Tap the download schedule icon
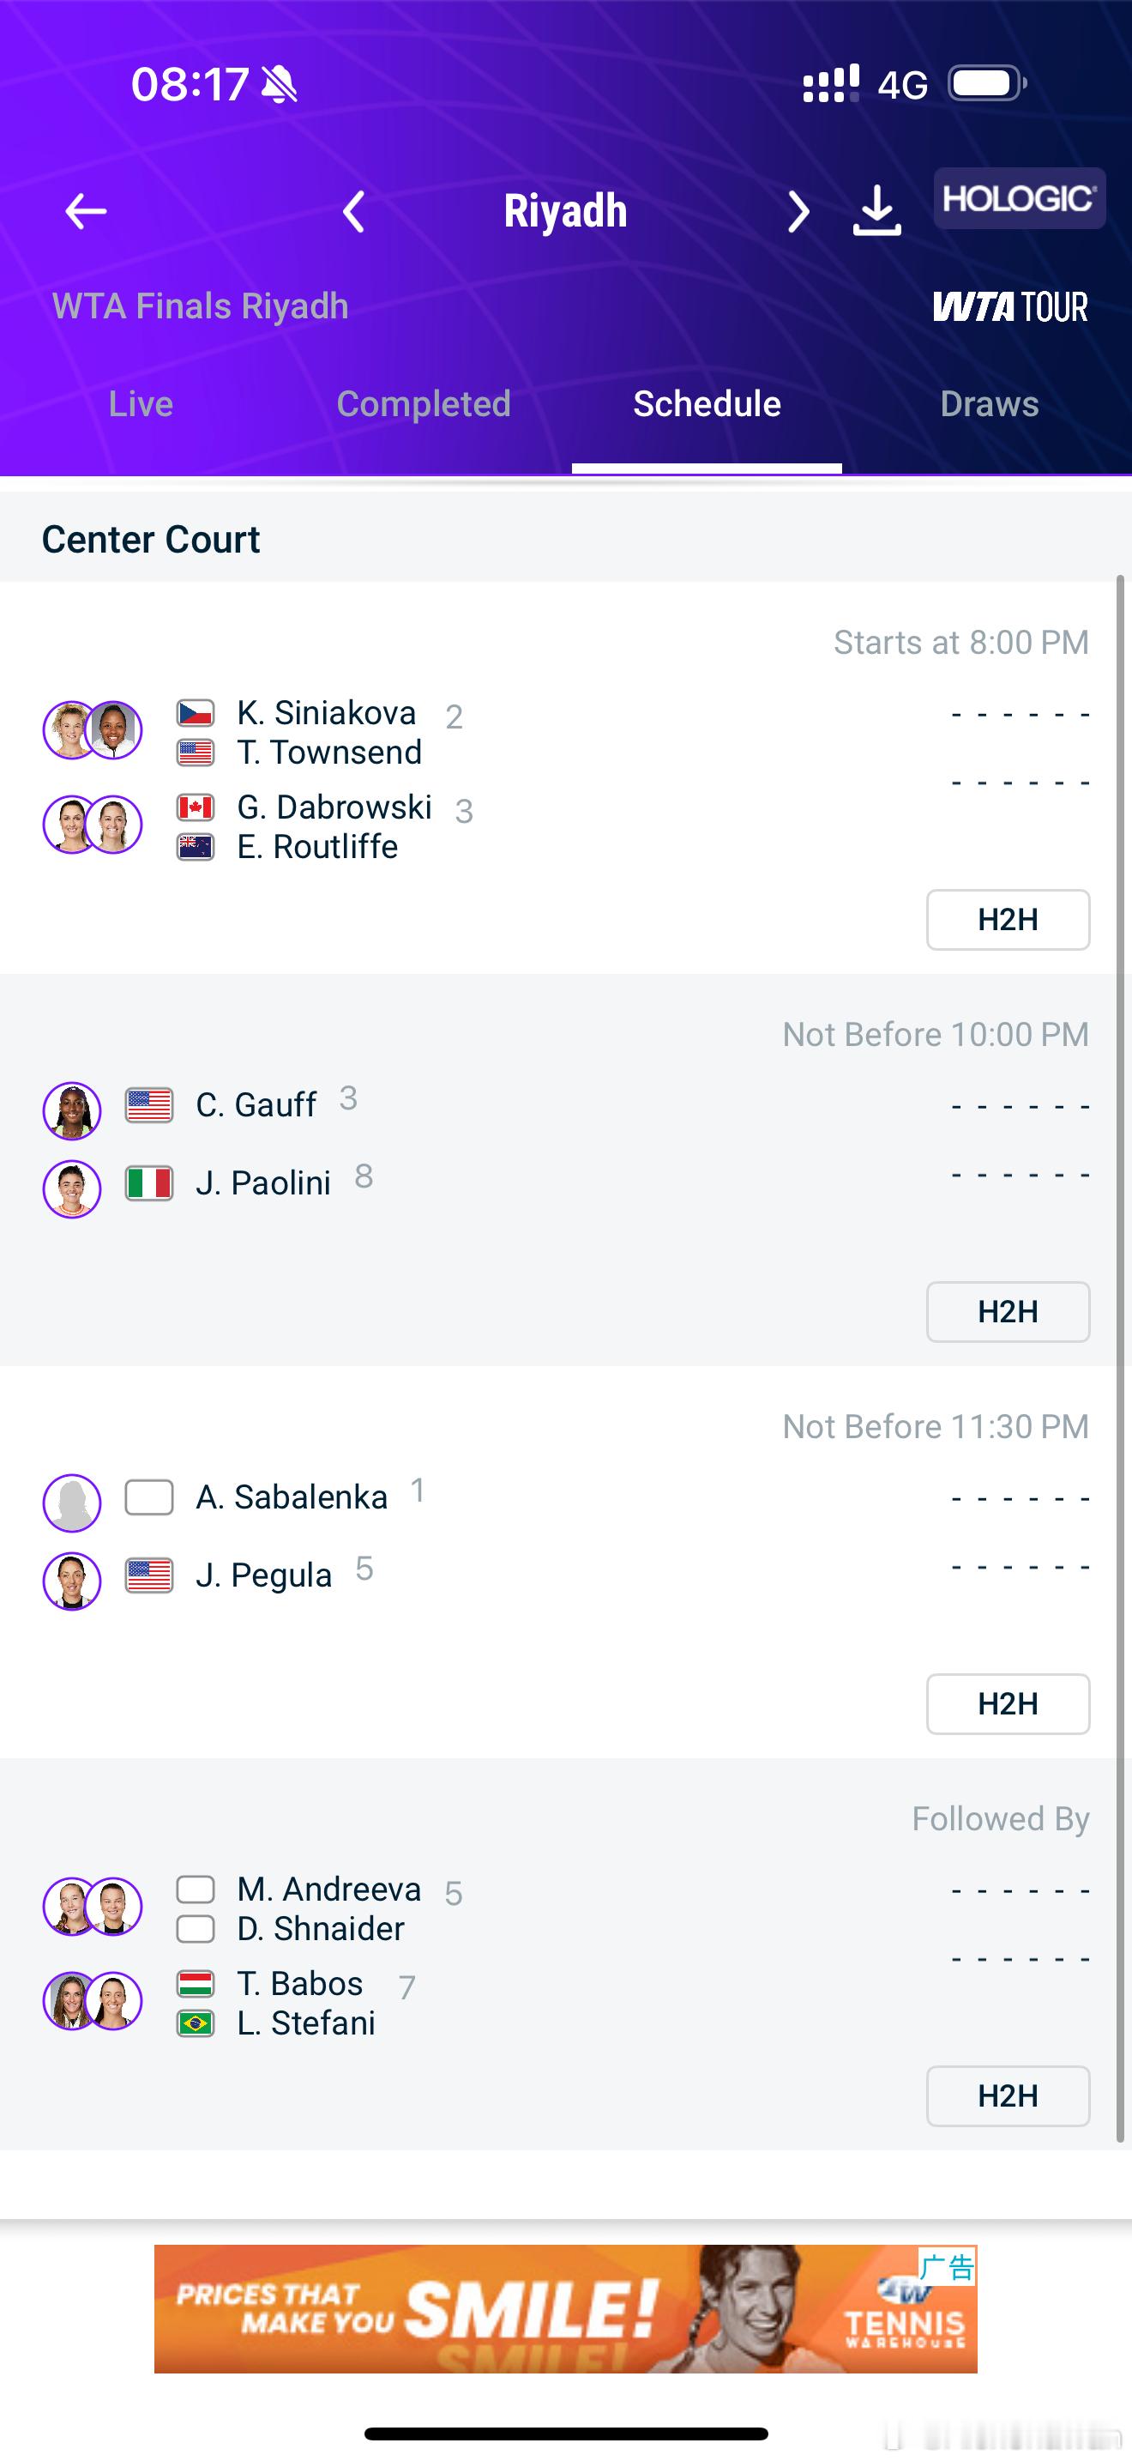The image size is (1132, 2461). [x=876, y=211]
